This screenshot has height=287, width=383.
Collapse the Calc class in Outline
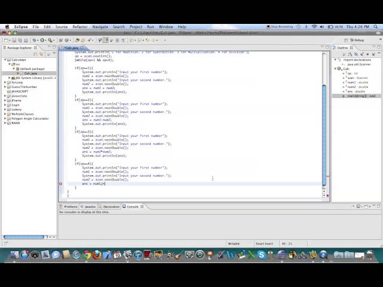(335, 69)
